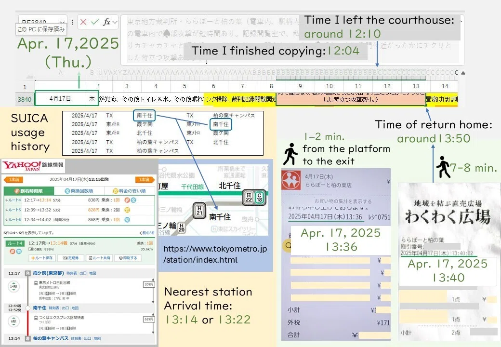Select the 4月17日 date cell
The image size is (501, 347).
point(60,99)
